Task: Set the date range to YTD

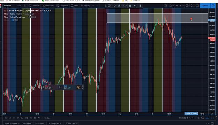Action: 27,118
